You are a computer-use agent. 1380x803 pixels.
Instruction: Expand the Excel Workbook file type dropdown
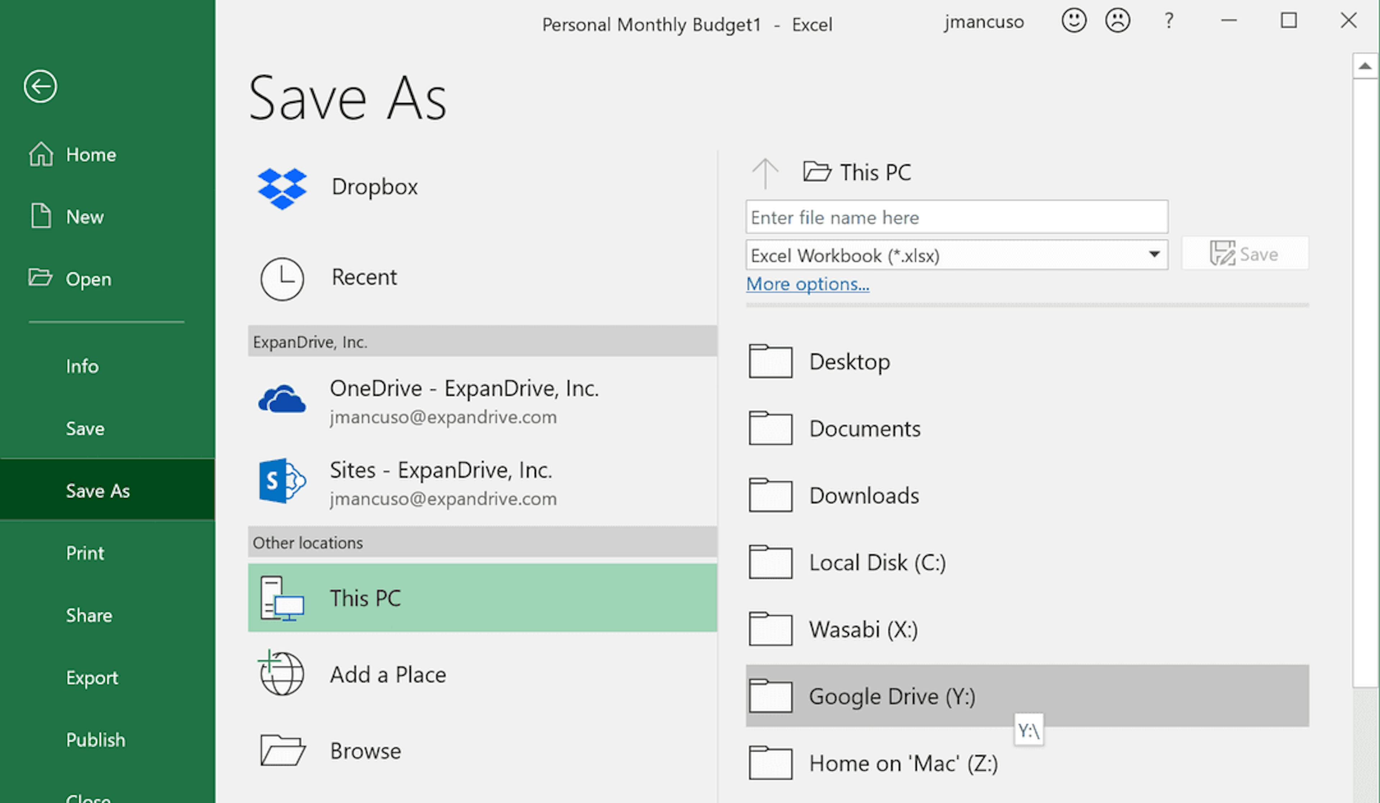click(1154, 254)
